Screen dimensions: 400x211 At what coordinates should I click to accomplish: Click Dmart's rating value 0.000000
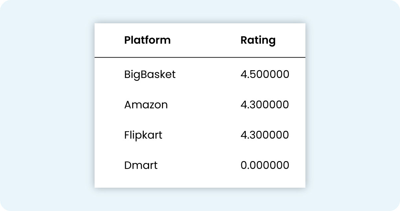(x=265, y=165)
